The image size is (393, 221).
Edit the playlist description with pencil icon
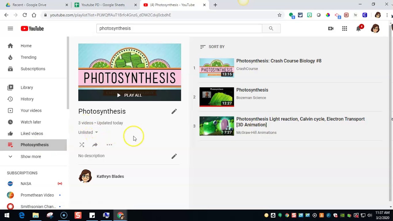tap(174, 156)
